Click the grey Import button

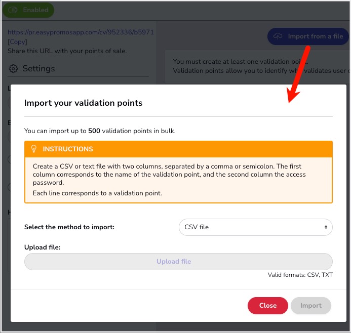click(310, 306)
